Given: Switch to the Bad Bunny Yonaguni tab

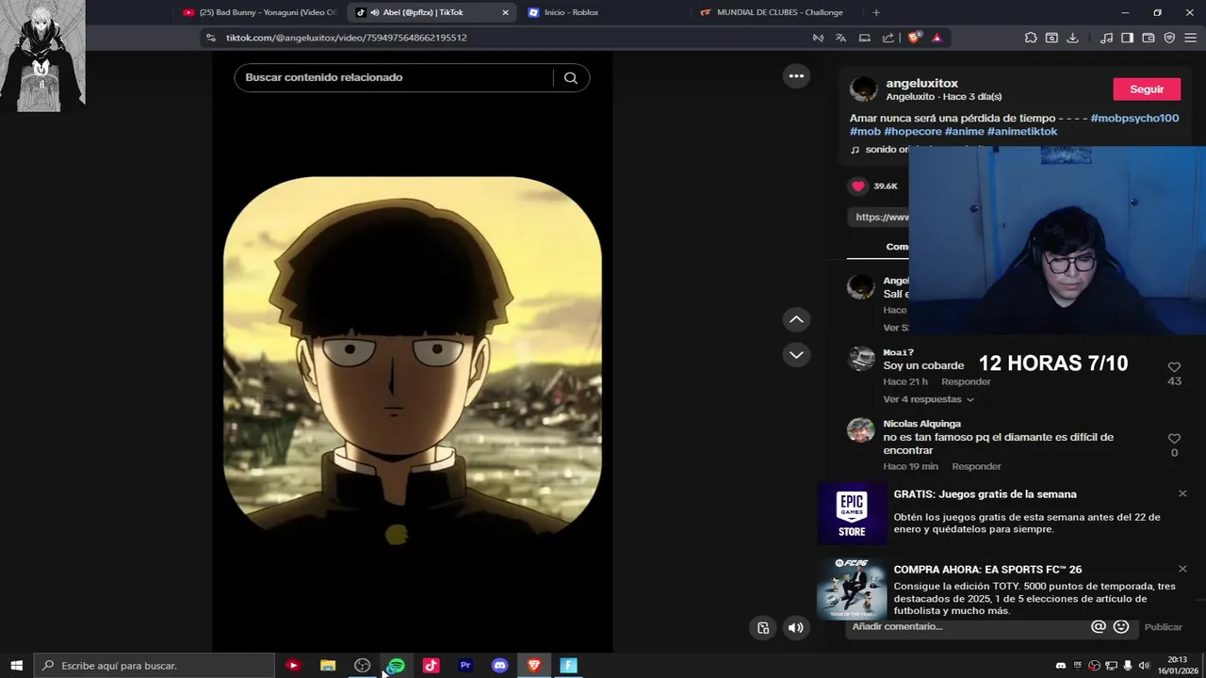Looking at the screenshot, I should (x=259, y=12).
